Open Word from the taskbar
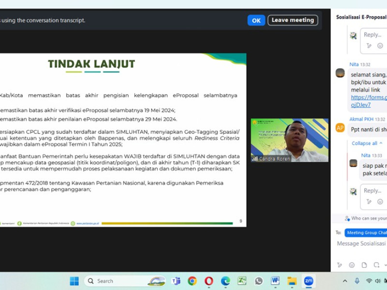This screenshot has width=387, height=290. 275,281
